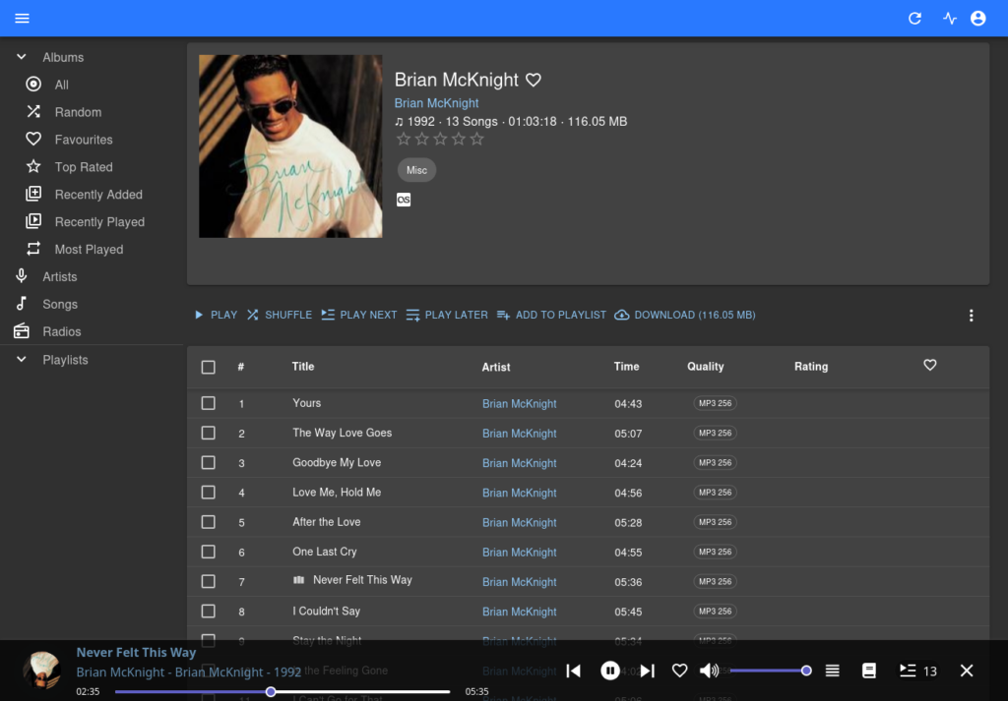
Task: Go to Radios section
Action: click(62, 332)
